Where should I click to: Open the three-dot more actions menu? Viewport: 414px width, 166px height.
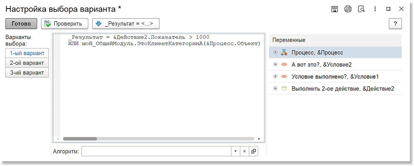375,9
